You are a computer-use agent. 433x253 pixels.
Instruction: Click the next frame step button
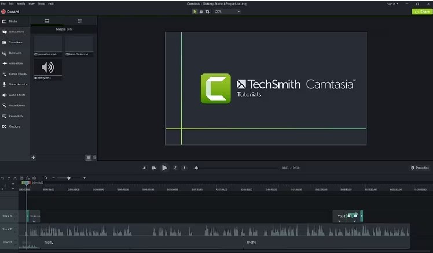coord(154,168)
